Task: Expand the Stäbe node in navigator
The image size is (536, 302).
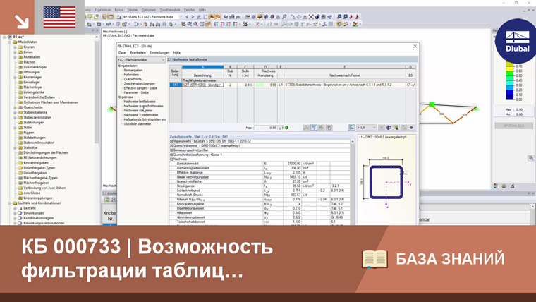Action: pyautogui.click(x=15, y=128)
